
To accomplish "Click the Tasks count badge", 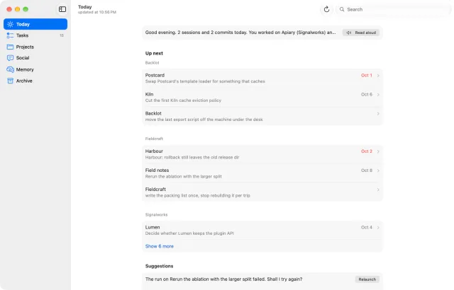I will [x=62, y=35].
